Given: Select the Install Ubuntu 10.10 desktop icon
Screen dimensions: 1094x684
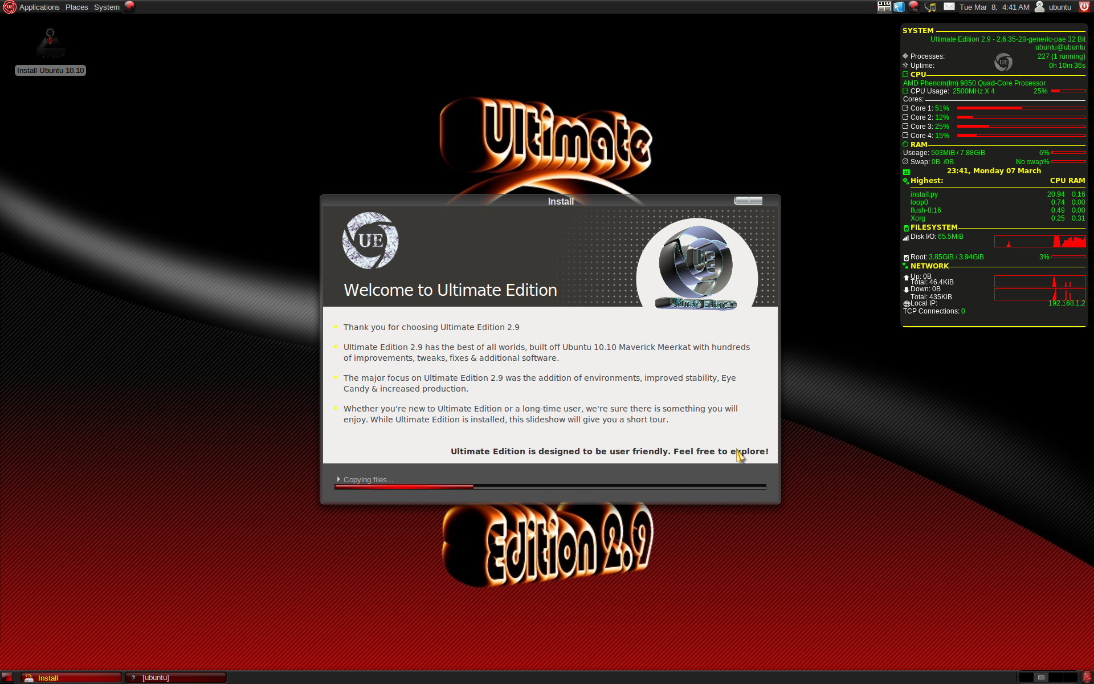Looking at the screenshot, I should [50, 51].
